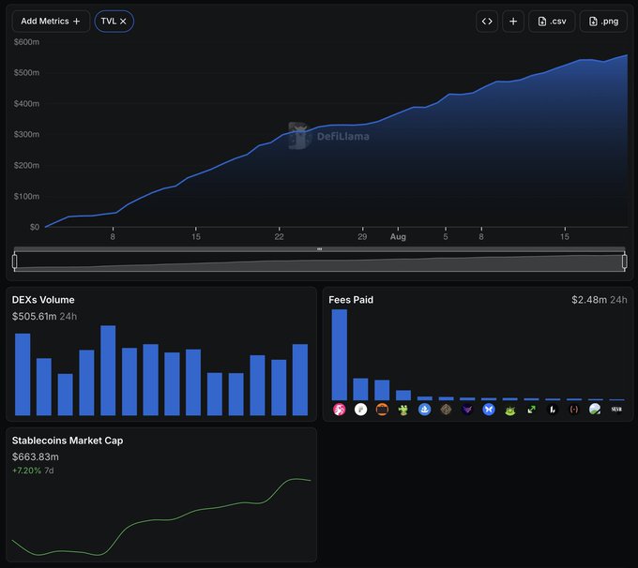Click the $600m axis label

[x=26, y=42]
